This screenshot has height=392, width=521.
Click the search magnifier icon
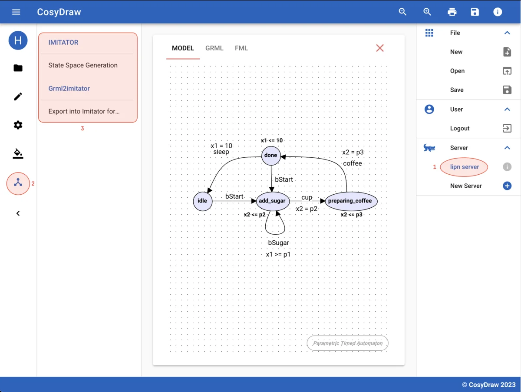point(403,12)
